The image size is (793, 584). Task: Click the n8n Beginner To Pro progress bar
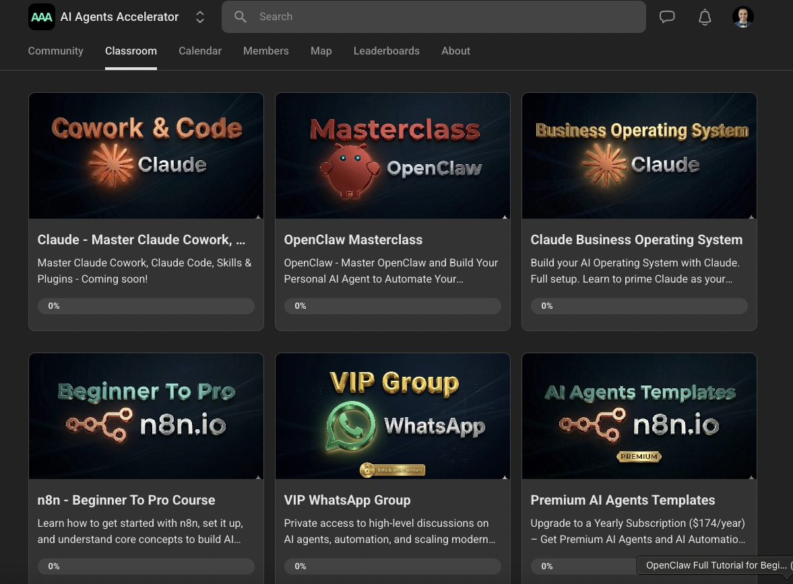pyautogui.click(x=146, y=567)
